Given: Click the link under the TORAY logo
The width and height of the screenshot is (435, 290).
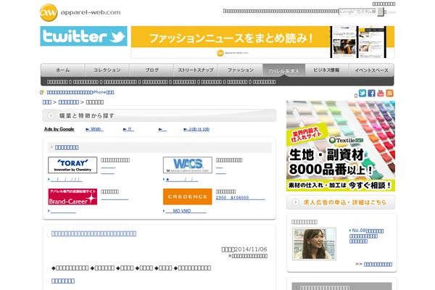Looking at the screenshot, I should (66, 180).
